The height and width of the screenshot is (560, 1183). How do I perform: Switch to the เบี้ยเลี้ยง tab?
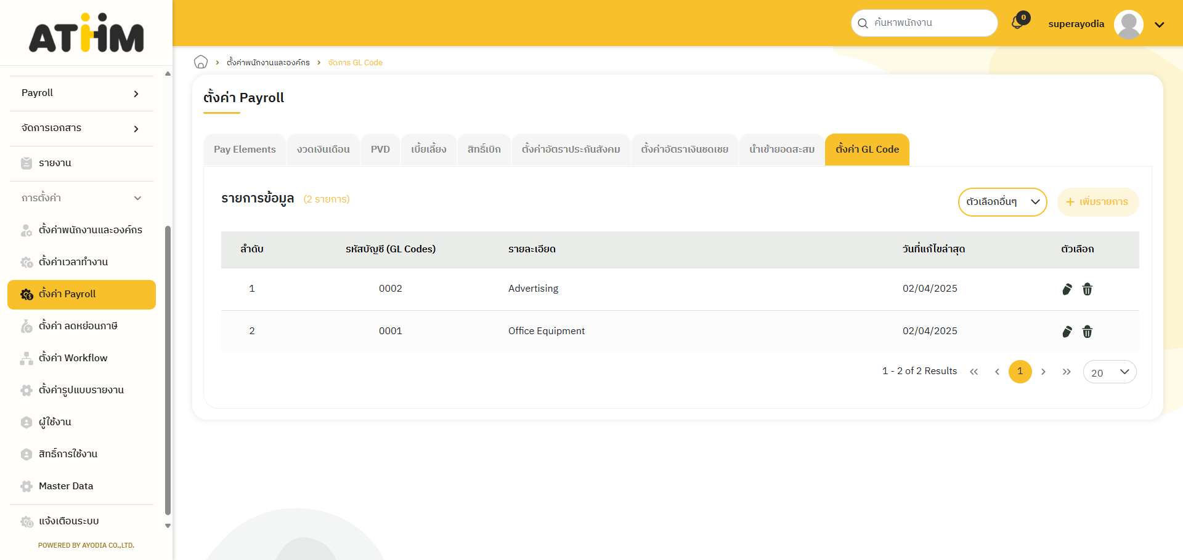click(x=429, y=150)
